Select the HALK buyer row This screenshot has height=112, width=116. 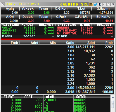point(28,34)
